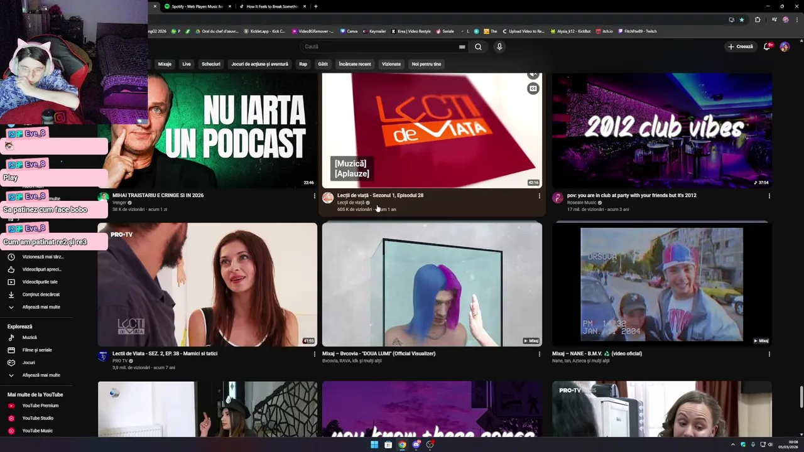Click Lecții de viață channel avatar
Screen dimensions: 804x452
coord(328,198)
